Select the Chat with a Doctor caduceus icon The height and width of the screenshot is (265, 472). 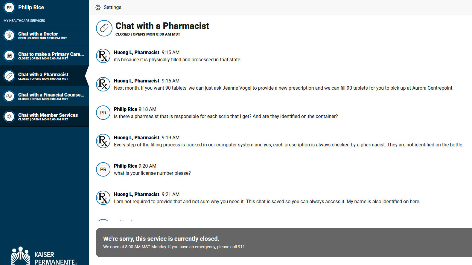click(x=9, y=35)
